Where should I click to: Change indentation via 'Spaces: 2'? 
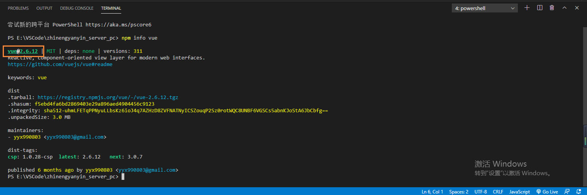click(459, 192)
